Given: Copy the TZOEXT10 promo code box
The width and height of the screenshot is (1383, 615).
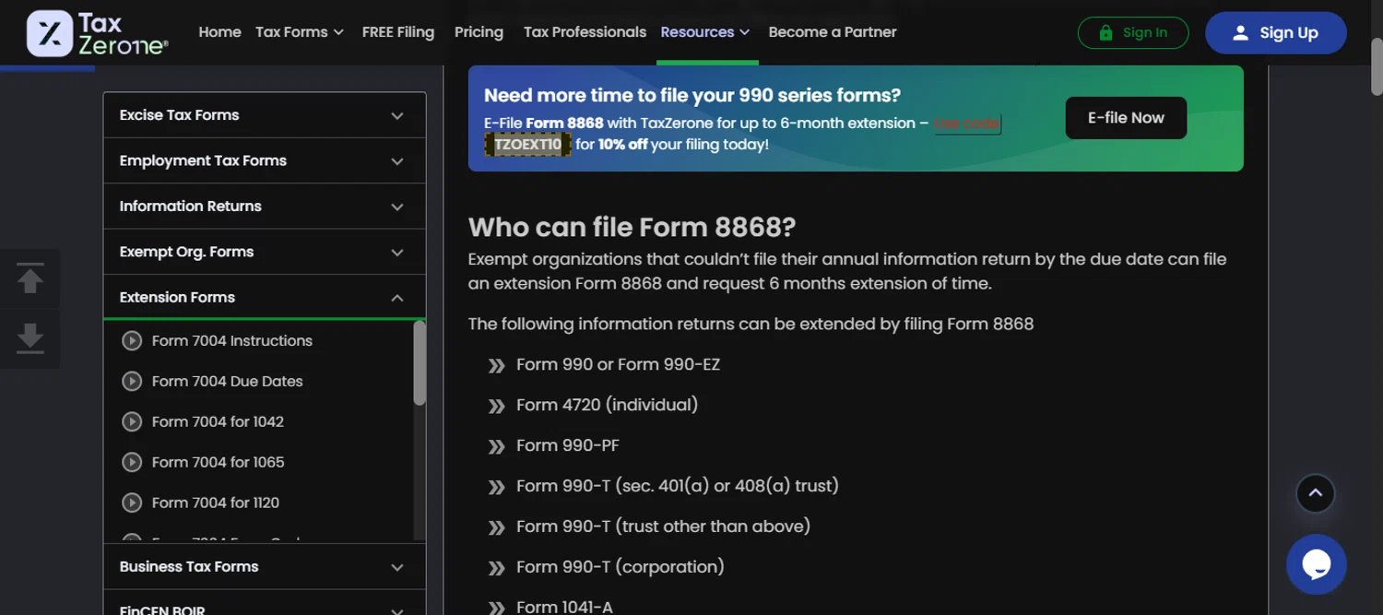Looking at the screenshot, I should 527,145.
